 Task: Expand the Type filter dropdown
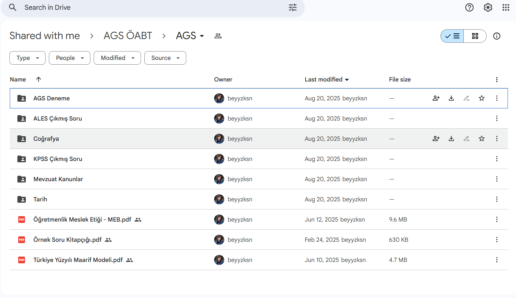[28, 58]
